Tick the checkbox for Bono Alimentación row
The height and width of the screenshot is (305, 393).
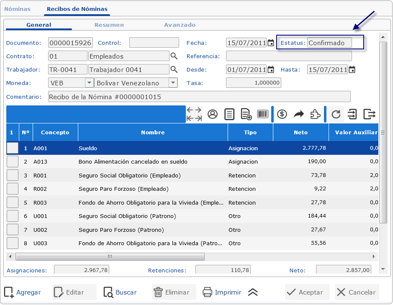point(13,161)
